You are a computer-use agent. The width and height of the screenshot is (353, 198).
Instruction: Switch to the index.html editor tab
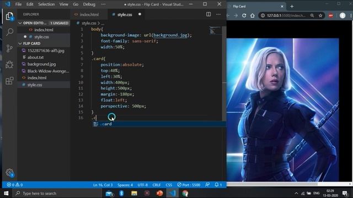[89, 15]
